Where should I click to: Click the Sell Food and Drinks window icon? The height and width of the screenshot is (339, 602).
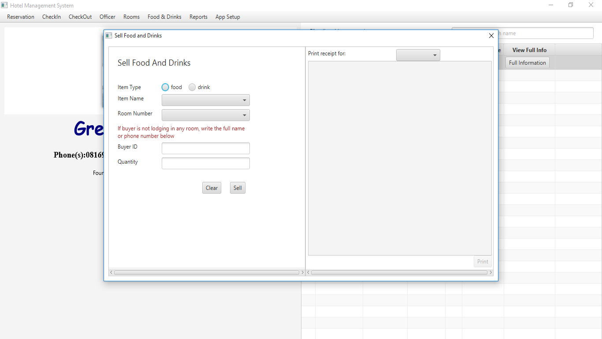pos(109,36)
